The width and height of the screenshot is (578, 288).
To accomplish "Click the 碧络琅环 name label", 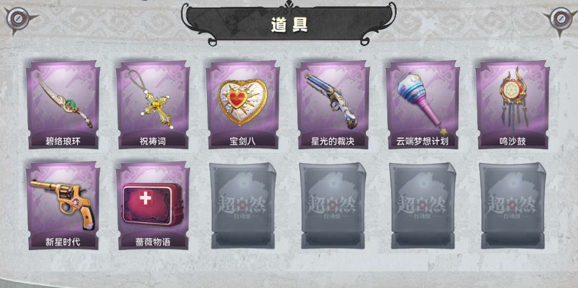I will coord(63,141).
